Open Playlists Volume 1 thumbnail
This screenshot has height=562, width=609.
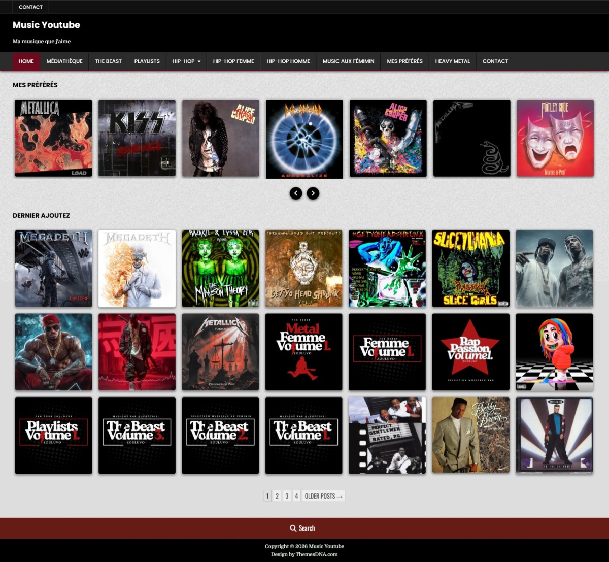pyautogui.click(x=53, y=436)
